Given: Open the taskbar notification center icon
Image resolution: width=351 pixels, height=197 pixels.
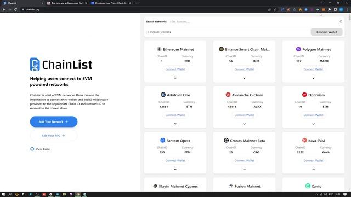Looking at the screenshot, I should point(345,194).
